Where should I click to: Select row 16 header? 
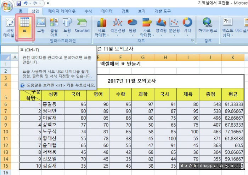6,172
